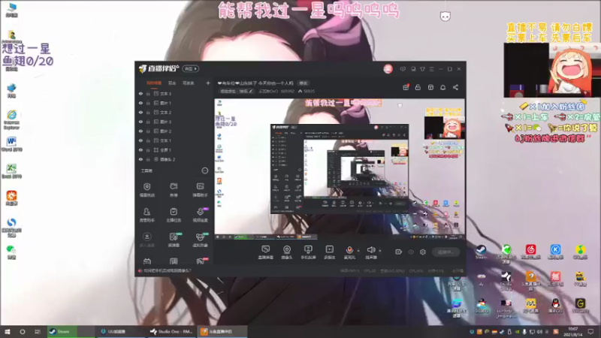Hide the 摄像头 2 layer via eye icon

coord(140,159)
